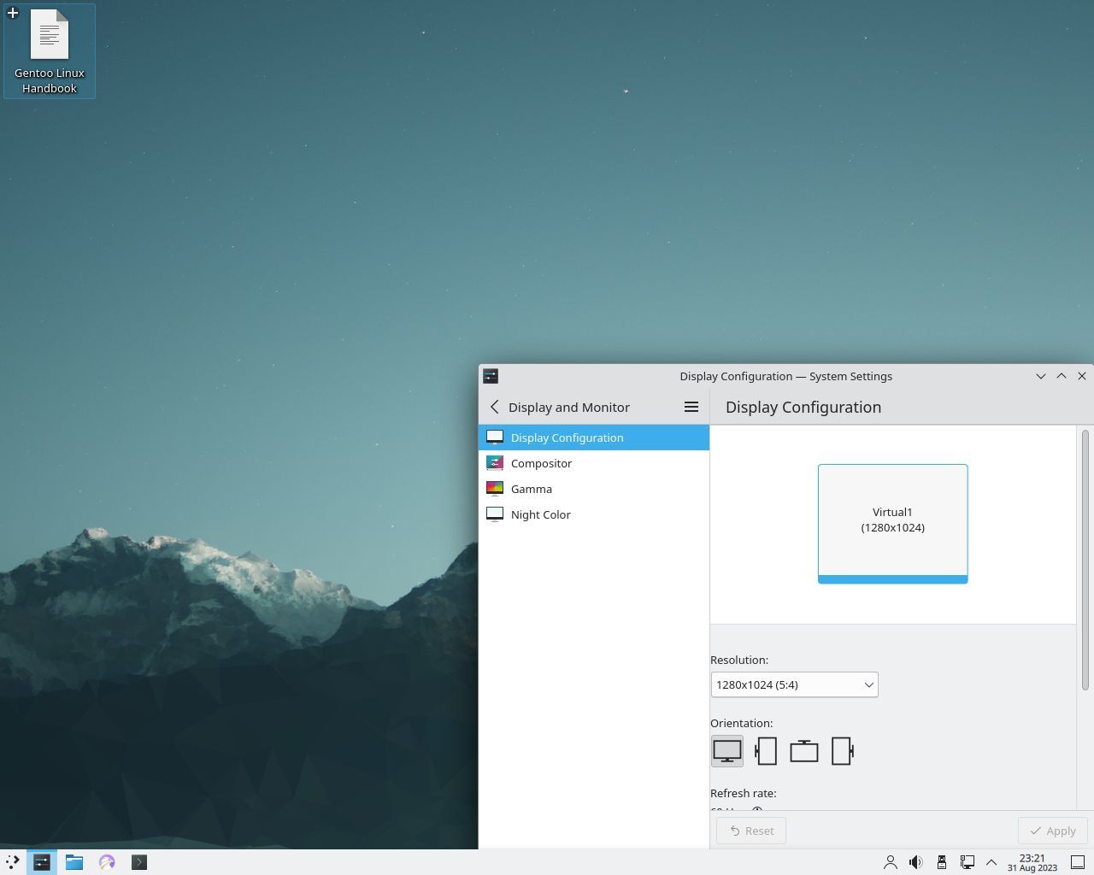Select the flipped landscape orientation

click(803, 750)
